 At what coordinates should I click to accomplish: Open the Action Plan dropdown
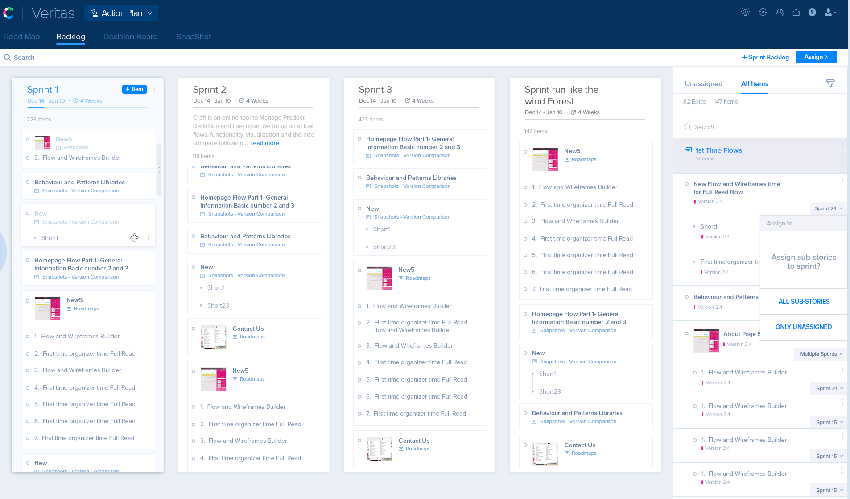coord(121,13)
